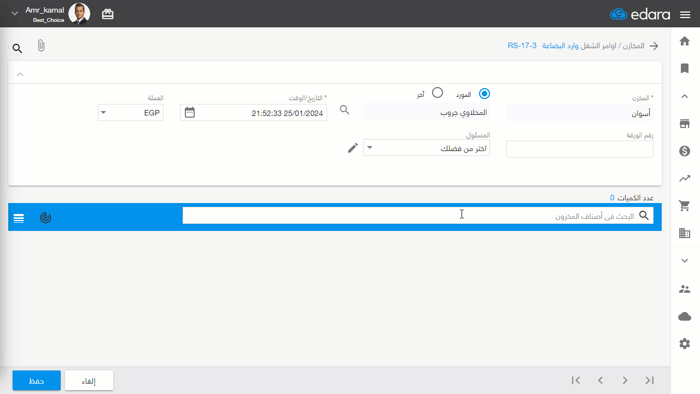
Task: Open the people/users sidebar icon
Action: tap(685, 289)
